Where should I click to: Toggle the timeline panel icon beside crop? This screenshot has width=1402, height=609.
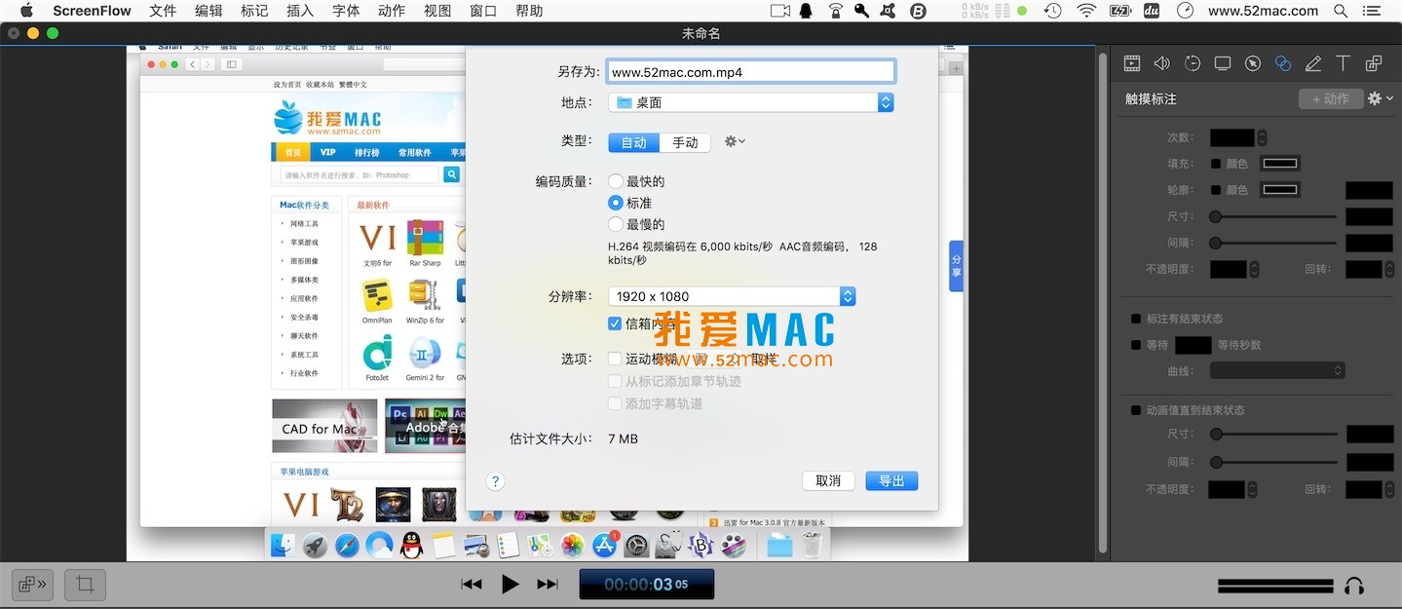[32, 585]
